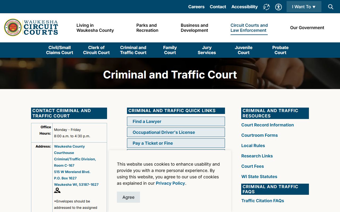Open Living in Waukesha County menu

click(x=95, y=28)
